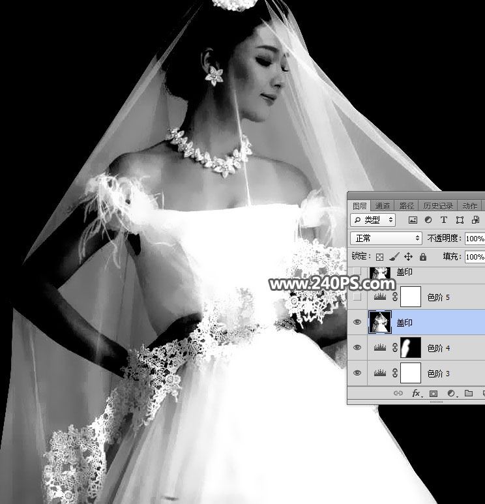Click the adjustment layer filter icon
485x504 pixels.
point(428,220)
